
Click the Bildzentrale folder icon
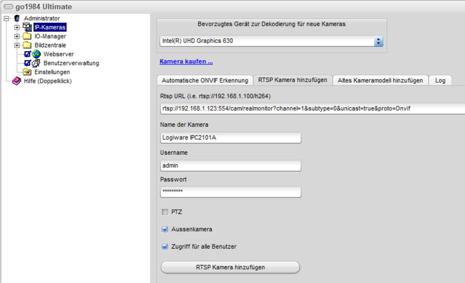pyautogui.click(x=27, y=45)
